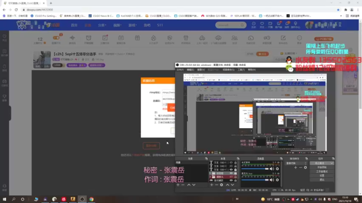Click OBS 退出 exit button
The height and width of the screenshot is (203, 362).
[322, 180]
